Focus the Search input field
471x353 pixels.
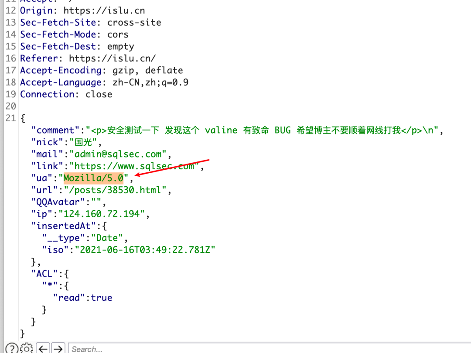pyautogui.click(x=270, y=349)
